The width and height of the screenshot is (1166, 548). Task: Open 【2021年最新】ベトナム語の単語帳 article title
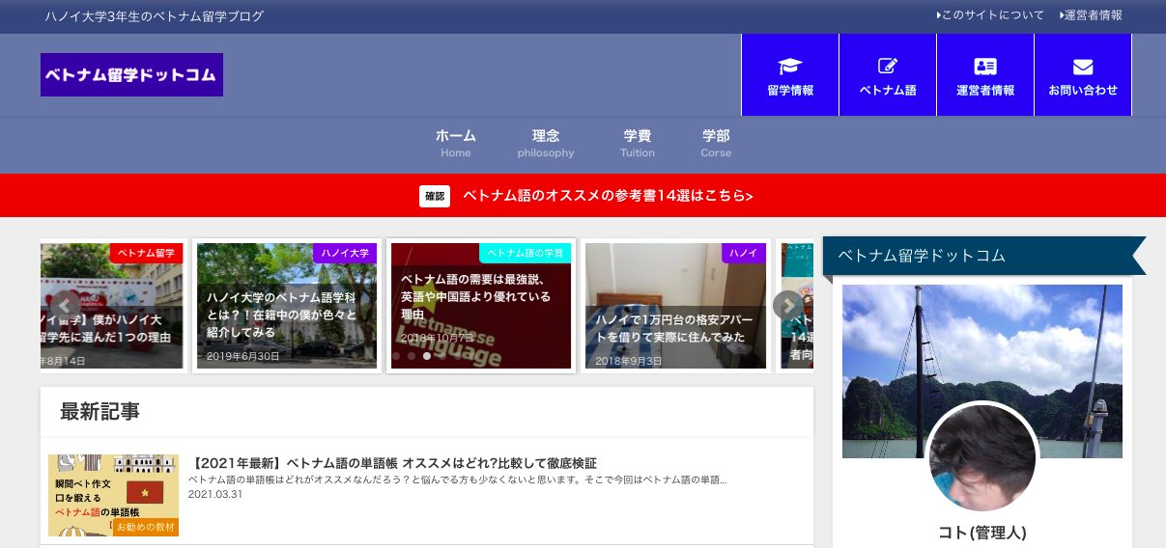pos(392,463)
